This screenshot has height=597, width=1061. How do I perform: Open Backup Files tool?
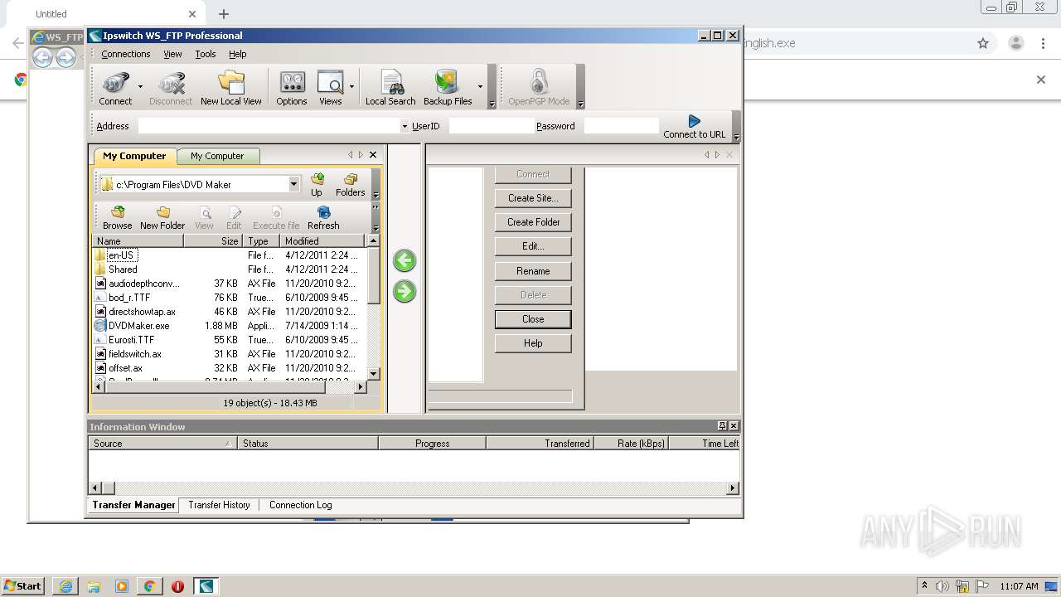[448, 87]
